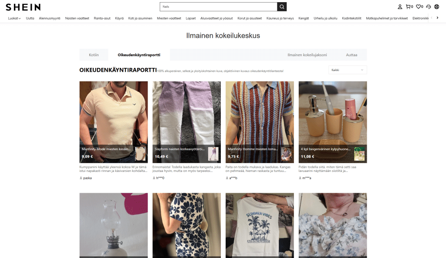
Task: Open Koti ja asuminen category
Action: [140, 18]
